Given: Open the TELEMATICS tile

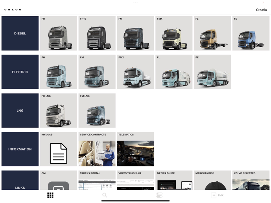Looking at the screenshot, I should click(135, 149).
